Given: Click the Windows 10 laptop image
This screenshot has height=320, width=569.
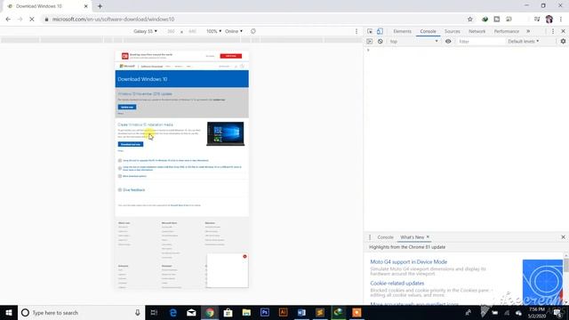Looking at the screenshot, I should (x=225, y=134).
